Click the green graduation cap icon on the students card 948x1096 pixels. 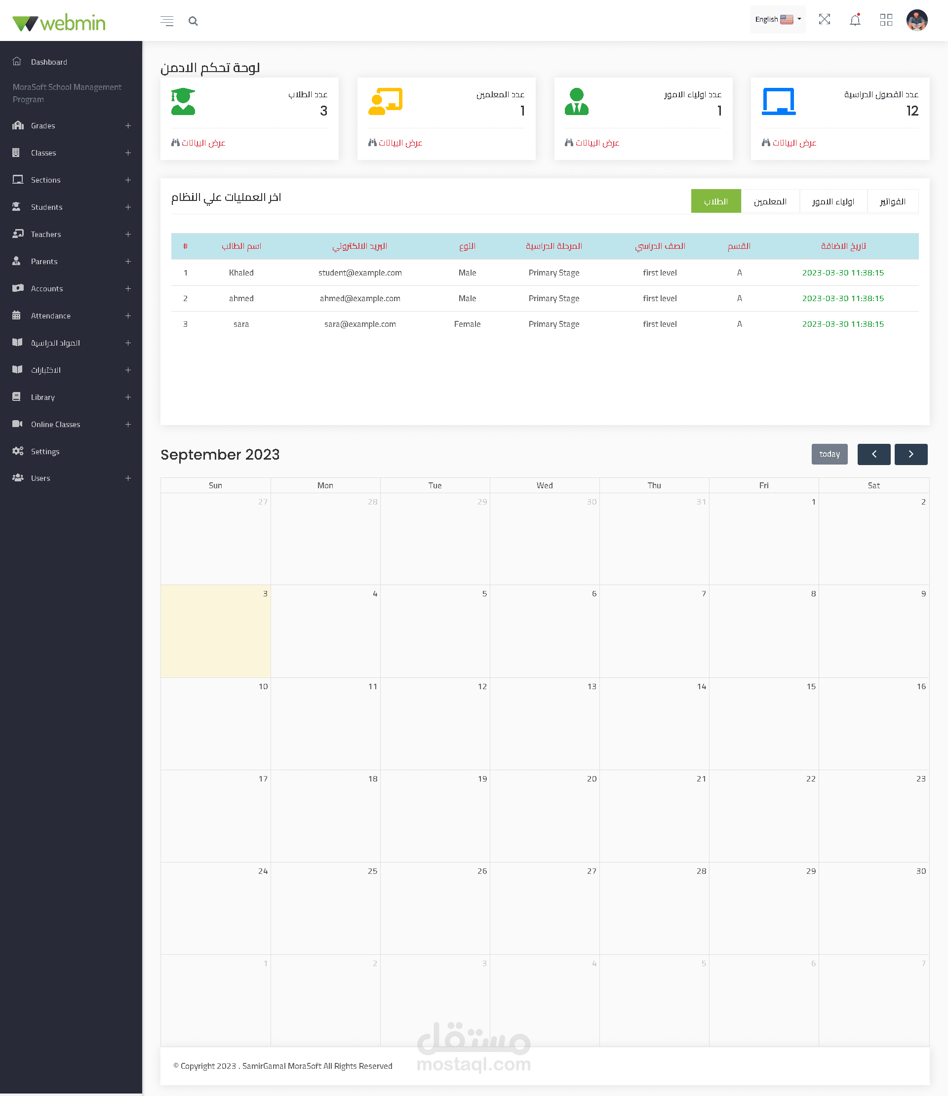click(x=183, y=101)
